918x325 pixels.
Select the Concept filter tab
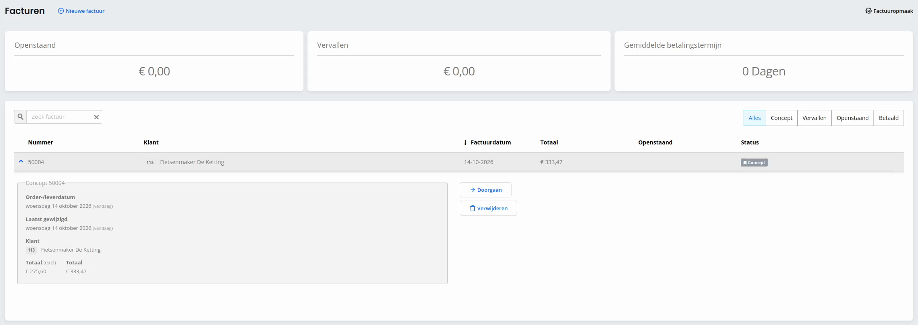782,118
